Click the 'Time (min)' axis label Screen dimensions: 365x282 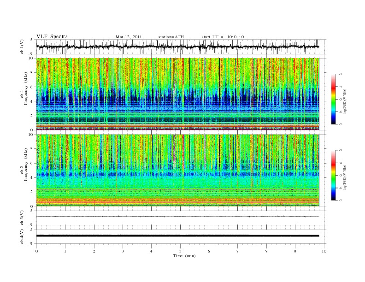pos(184,256)
